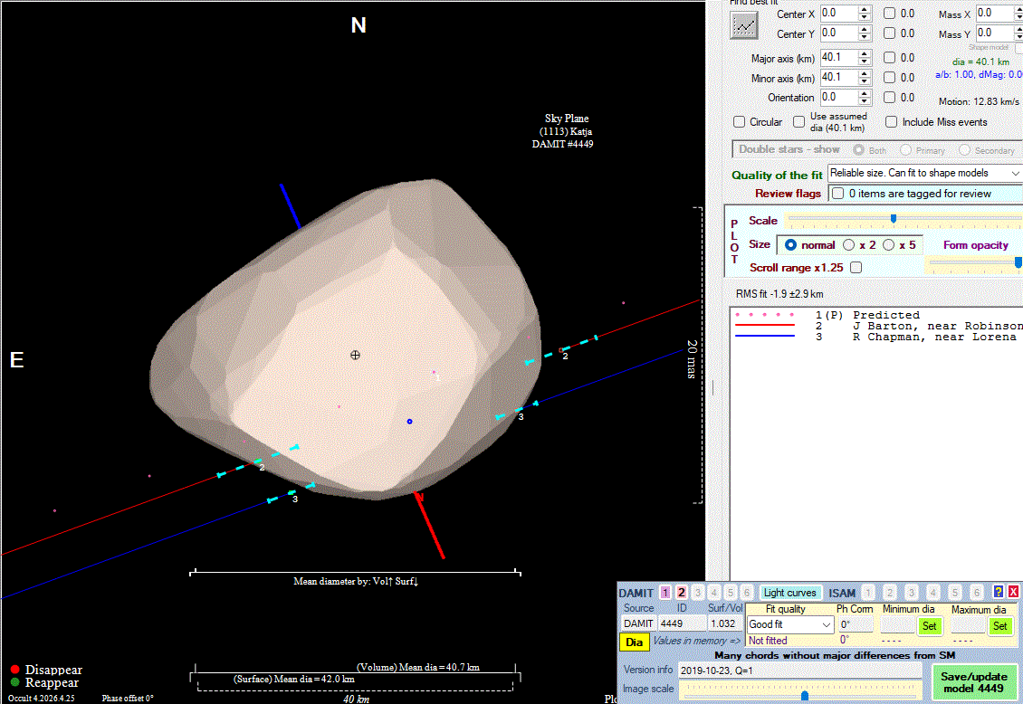Click the Find best fit graph icon
The height and width of the screenshot is (704, 1023).
click(x=744, y=25)
